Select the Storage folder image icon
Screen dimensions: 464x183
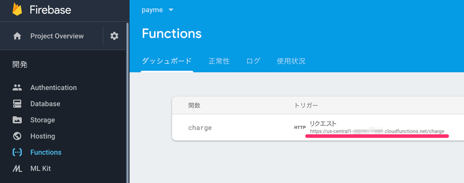17,120
